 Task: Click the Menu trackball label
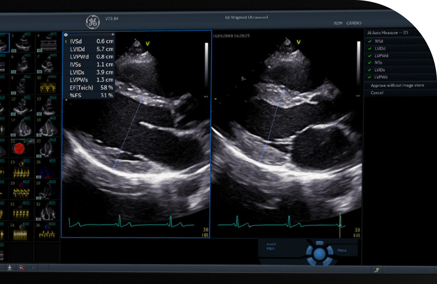click(x=342, y=250)
